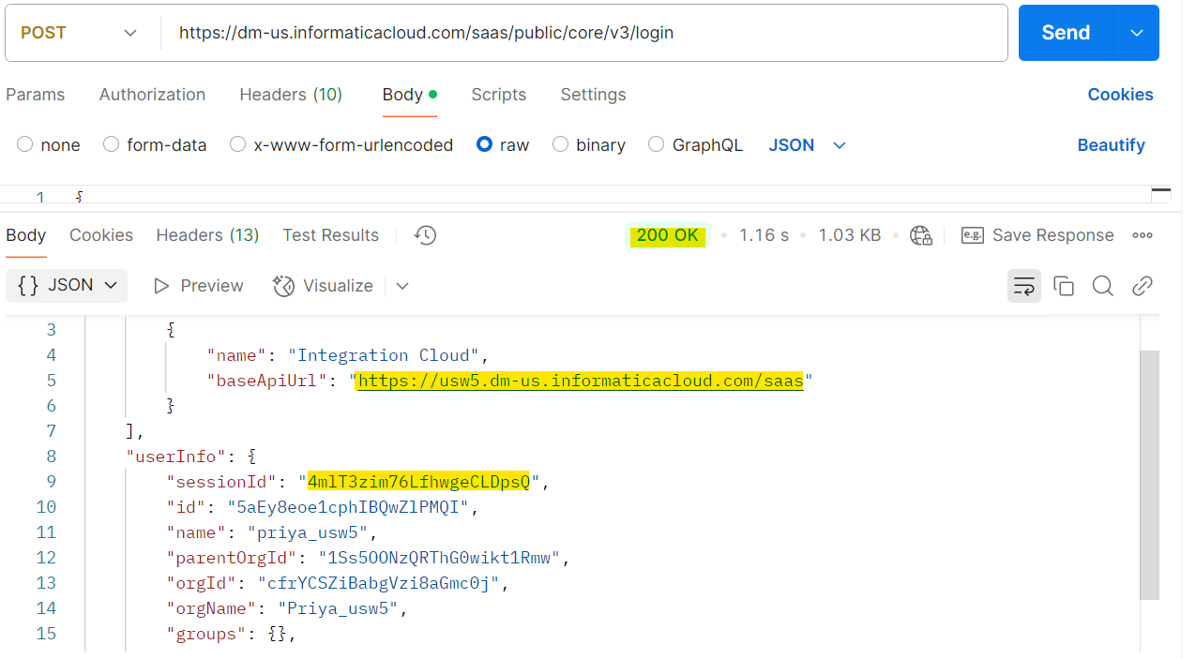Click the blue Send button
The image size is (1196, 659).
click(x=1067, y=33)
